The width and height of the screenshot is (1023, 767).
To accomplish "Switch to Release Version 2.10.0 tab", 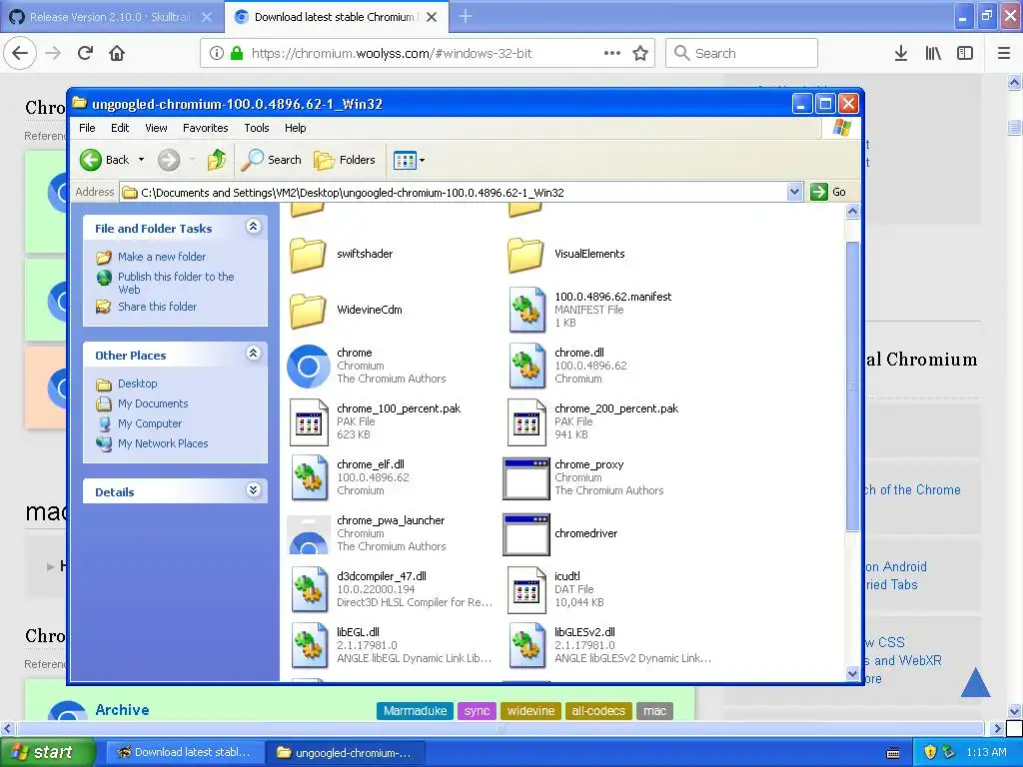I will 111,17.
